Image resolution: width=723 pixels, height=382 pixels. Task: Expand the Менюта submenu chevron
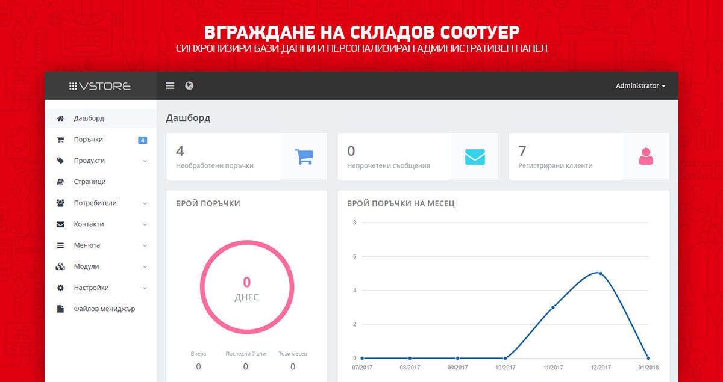[145, 246]
